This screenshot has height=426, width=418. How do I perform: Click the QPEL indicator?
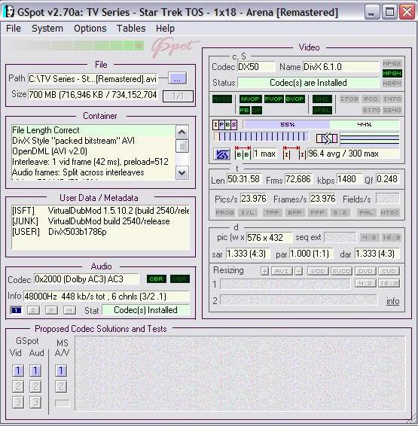pyautogui.click(x=322, y=111)
